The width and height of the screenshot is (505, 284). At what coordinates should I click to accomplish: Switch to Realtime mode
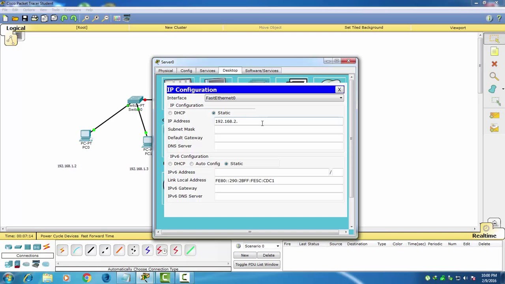pyautogui.click(x=484, y=236)
